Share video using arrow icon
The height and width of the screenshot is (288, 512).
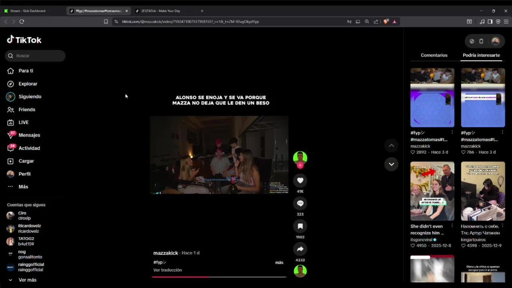300,249
